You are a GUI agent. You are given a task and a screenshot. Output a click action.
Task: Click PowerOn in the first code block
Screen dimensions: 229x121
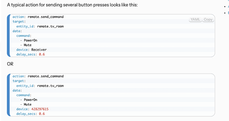coord(31,40)
